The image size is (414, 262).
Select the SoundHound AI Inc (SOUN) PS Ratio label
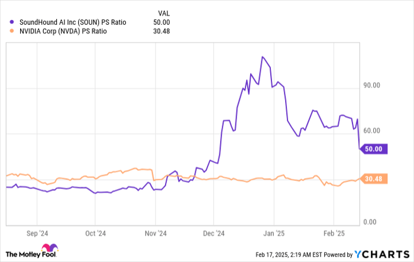point(73,22)
